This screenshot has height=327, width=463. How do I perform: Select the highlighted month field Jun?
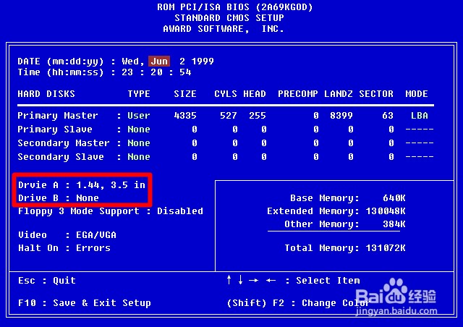[x=159, y=61]
